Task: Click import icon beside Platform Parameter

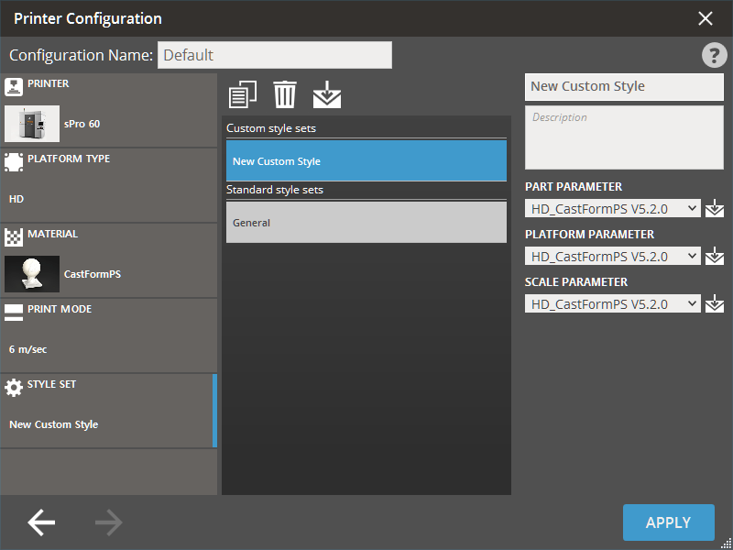Action: [715, 257]
